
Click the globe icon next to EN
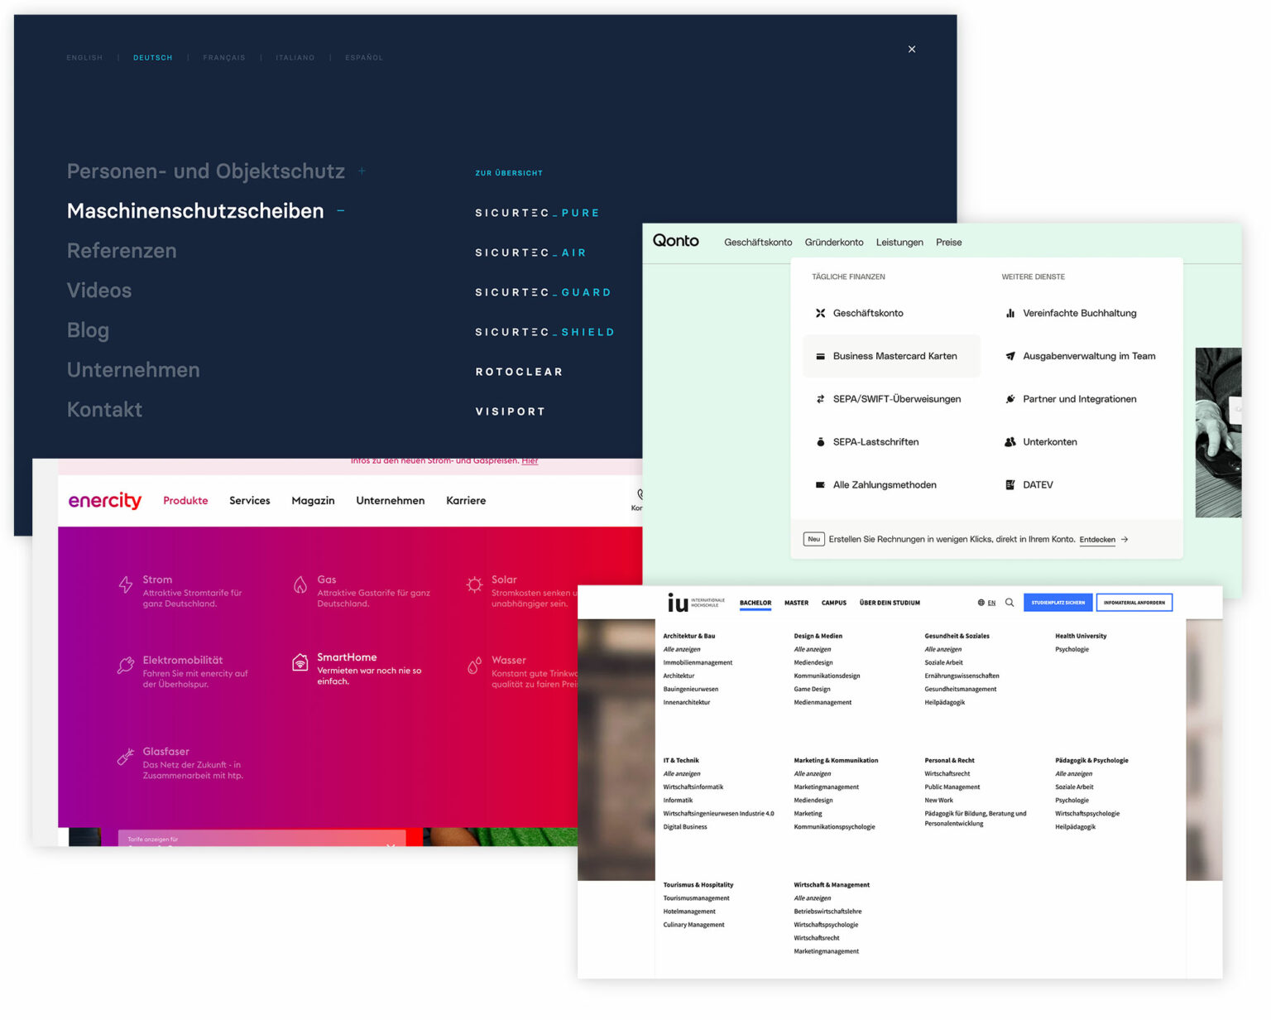pos(980,603)
